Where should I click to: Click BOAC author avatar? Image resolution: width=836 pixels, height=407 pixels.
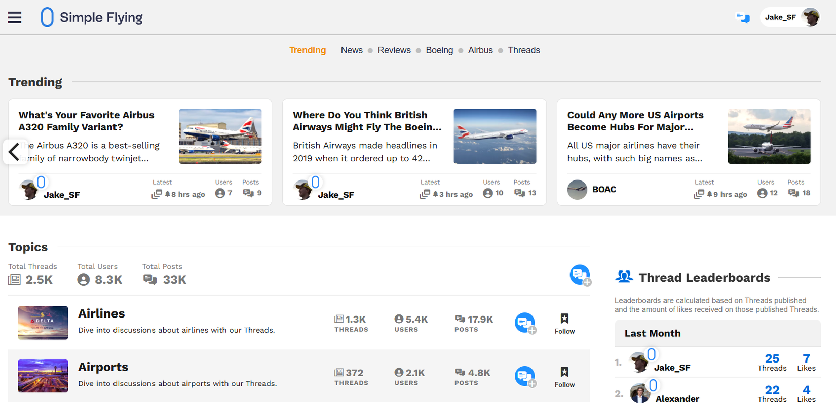click(x=577, y=190)
